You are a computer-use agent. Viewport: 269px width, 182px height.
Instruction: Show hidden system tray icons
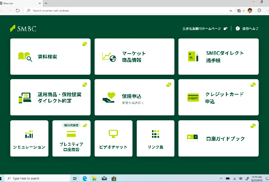click(221, 178)
